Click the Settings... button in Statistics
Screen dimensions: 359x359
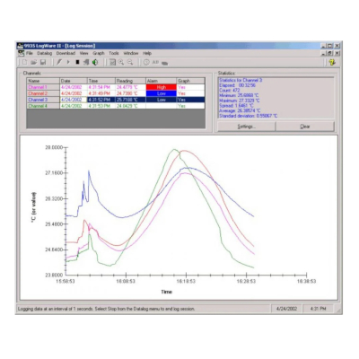point(246,127)
